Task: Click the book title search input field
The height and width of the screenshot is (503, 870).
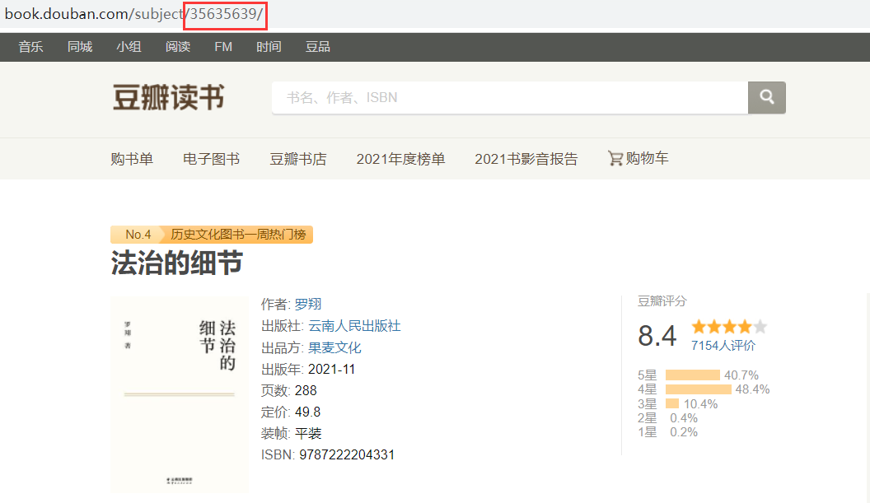Action: pos(510,98)
